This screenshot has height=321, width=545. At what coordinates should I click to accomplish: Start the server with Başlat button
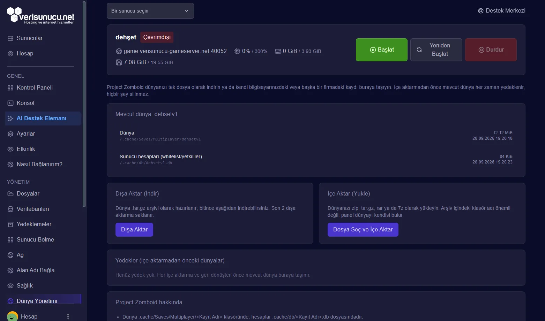[x=382, y=50]
